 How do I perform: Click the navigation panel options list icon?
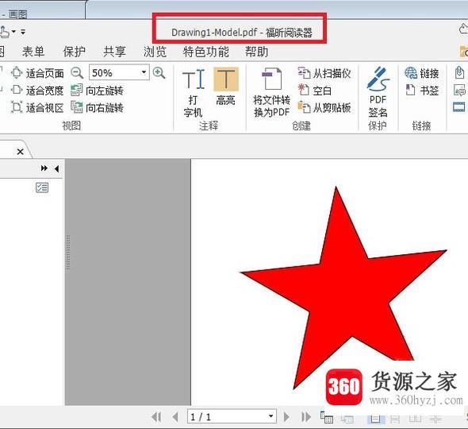42,187
